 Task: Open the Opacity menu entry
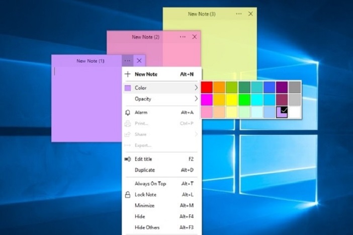coord(162,99)
